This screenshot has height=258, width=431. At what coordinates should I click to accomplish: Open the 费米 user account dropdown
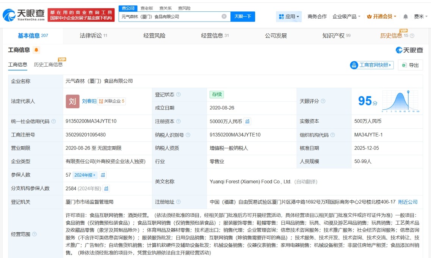[x=420, y=17]
